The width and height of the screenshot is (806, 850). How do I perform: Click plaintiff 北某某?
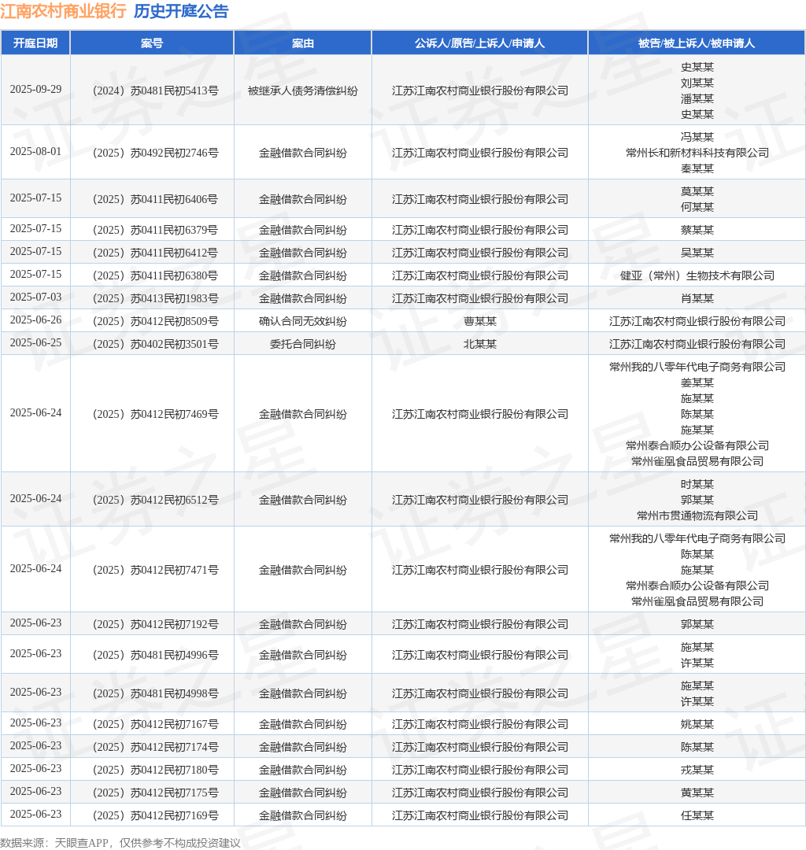pyautogui.click(x=479, y=344)
